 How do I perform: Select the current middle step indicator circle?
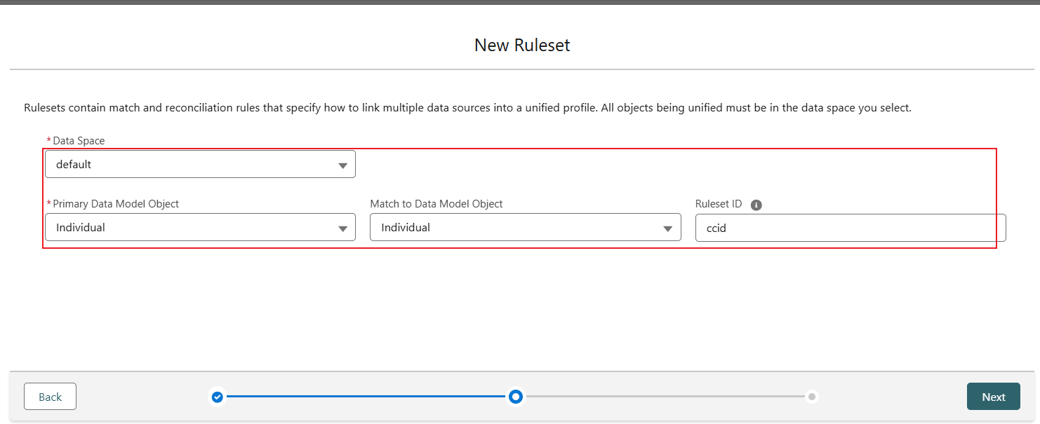pos(516,397)
